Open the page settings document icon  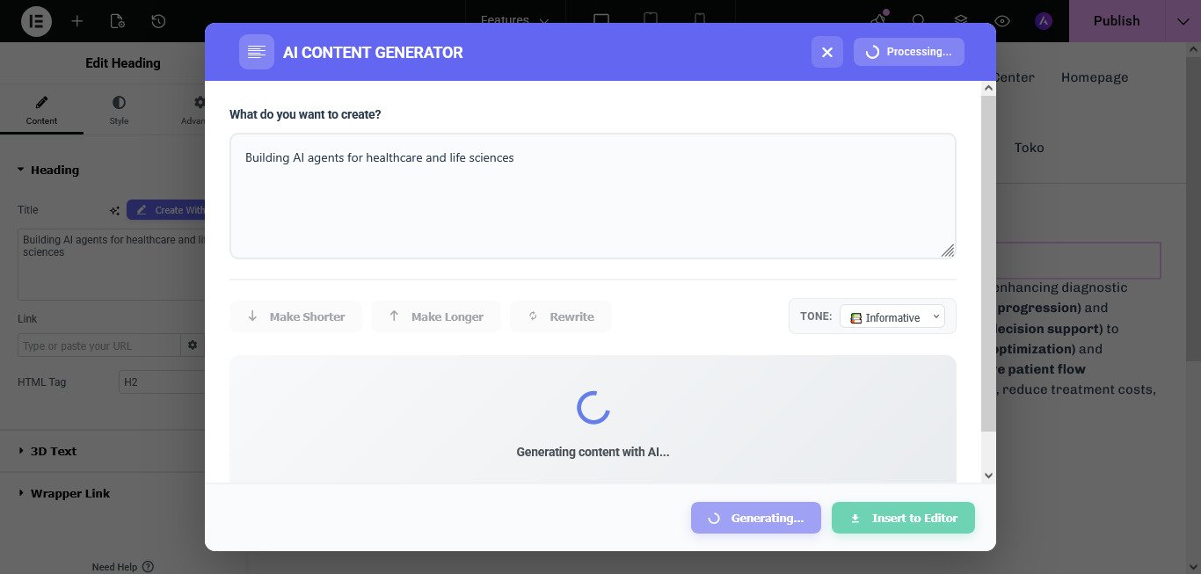click(x=118, y=21)
